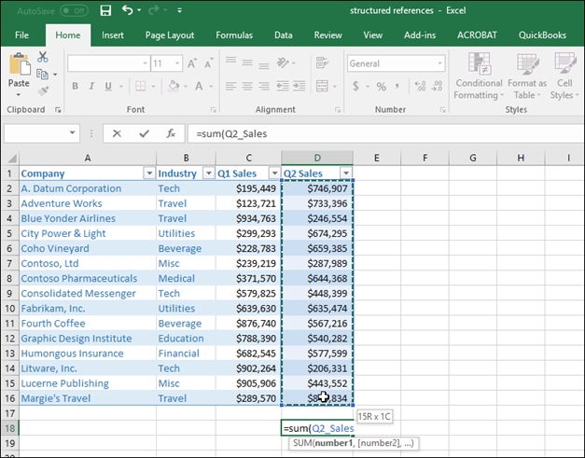Click the Format Painter brush icon

pyautogui.click(x=43, y=91)
